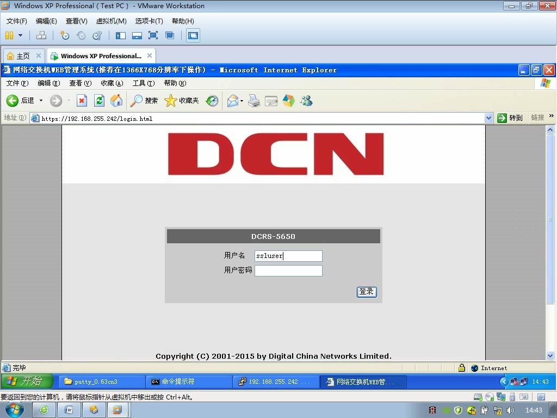Viewport: 557px width, 418px height.
Task: Revert to snapshot using the VMware toolbar icon
Action: [x=81, y=35]
